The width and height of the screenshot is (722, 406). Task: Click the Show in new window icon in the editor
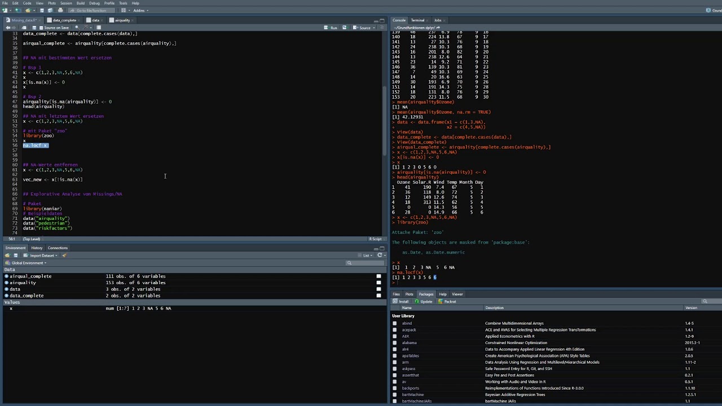click(24, 28)
